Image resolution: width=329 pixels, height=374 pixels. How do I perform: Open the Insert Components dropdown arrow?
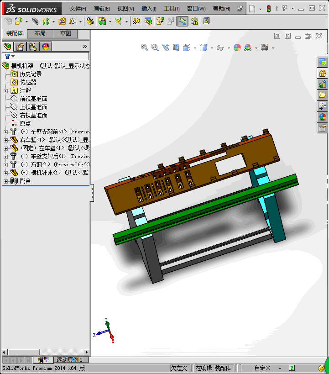click(26, 22)
